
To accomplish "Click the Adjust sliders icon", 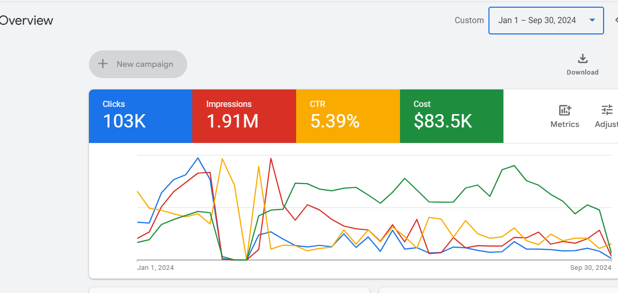I will click(607, 110).
